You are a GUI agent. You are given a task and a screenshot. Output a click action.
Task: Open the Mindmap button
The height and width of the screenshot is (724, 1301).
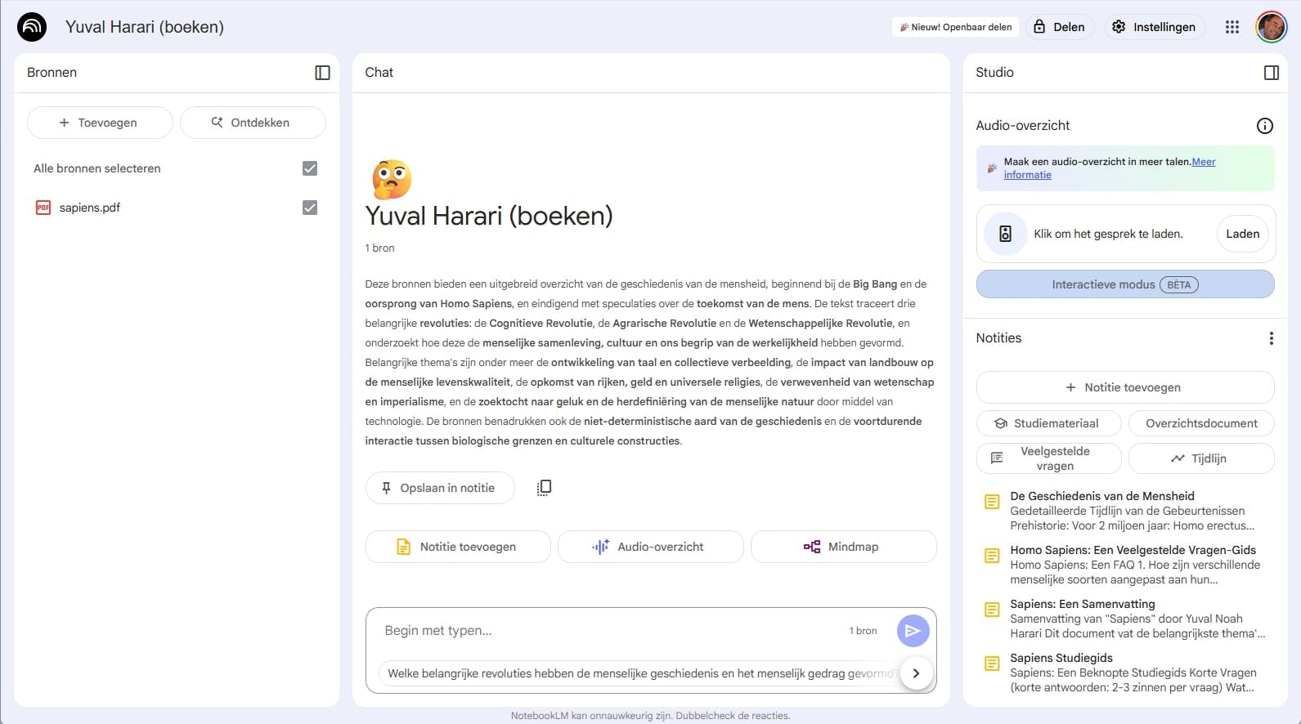click(843, 547)
